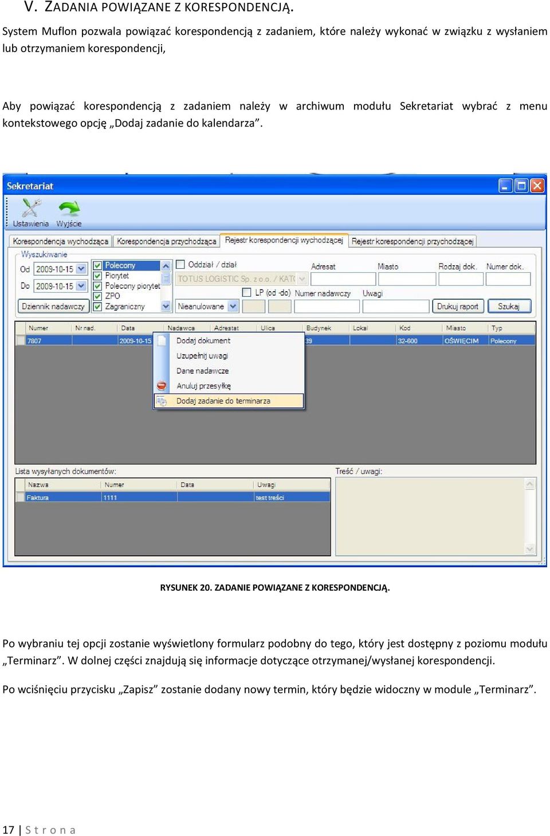The image size is (550, 836).
Task: Click the Rodzaj dok. field
Action: pyautogui.click(x=460, y=279)
